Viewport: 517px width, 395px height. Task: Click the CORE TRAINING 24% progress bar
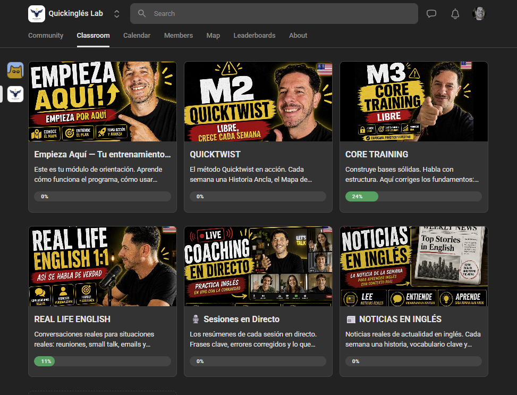click(413, 196)
